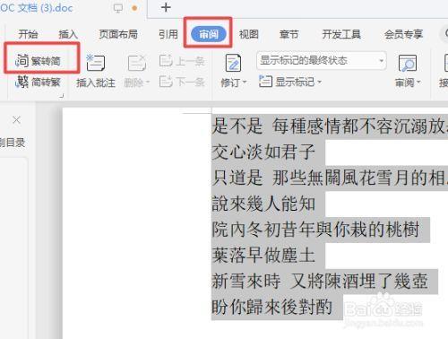Open the 插入 ribbon tab
The height and width of the screenshot is (339, 448).
(x=68, y=34)
